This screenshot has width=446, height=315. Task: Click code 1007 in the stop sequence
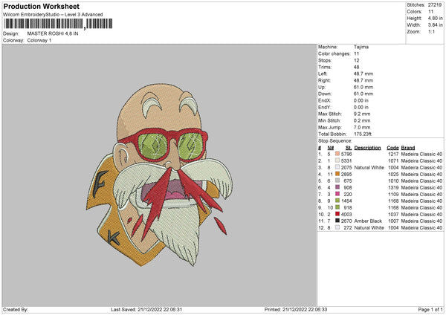click(393, 221)
